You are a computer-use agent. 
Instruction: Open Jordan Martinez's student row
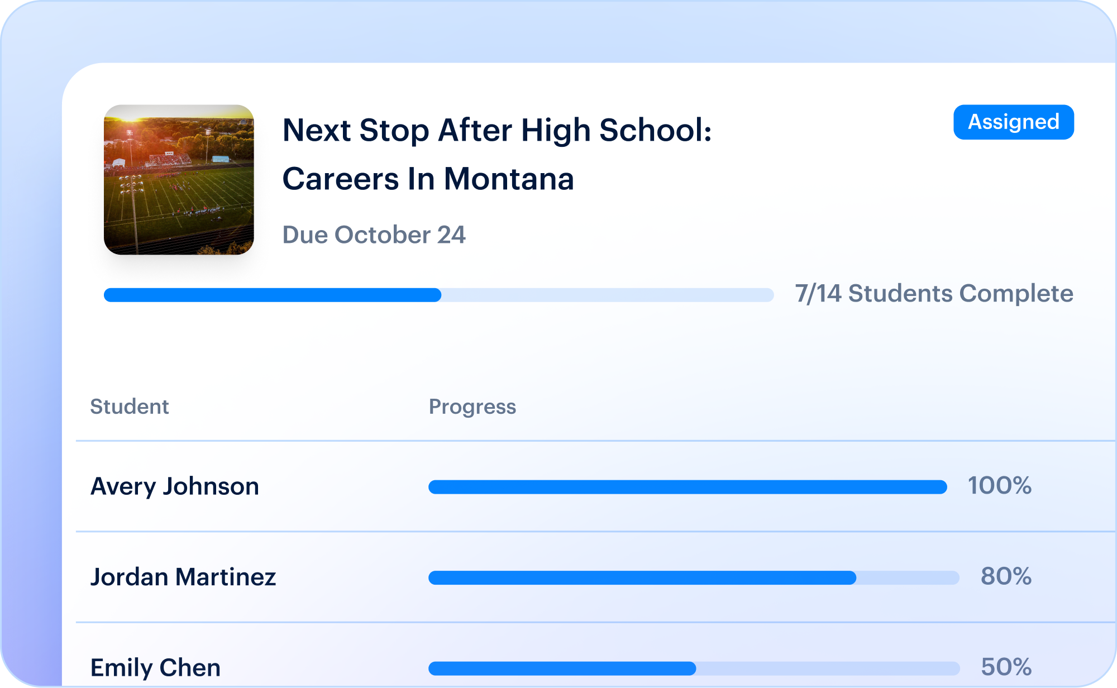(595, 577)
